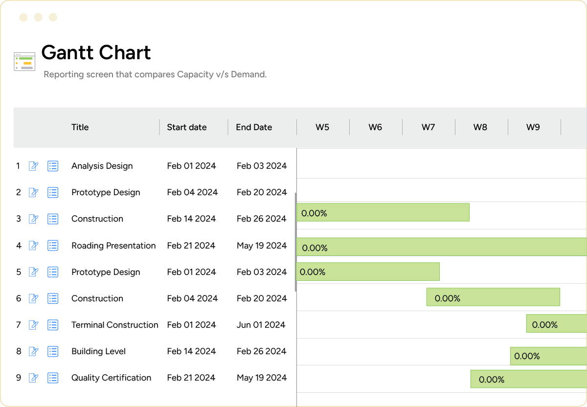Screen dimensions: 587x407
Task: Click the Gantt Chart application icon
Action: click(24, 61)
